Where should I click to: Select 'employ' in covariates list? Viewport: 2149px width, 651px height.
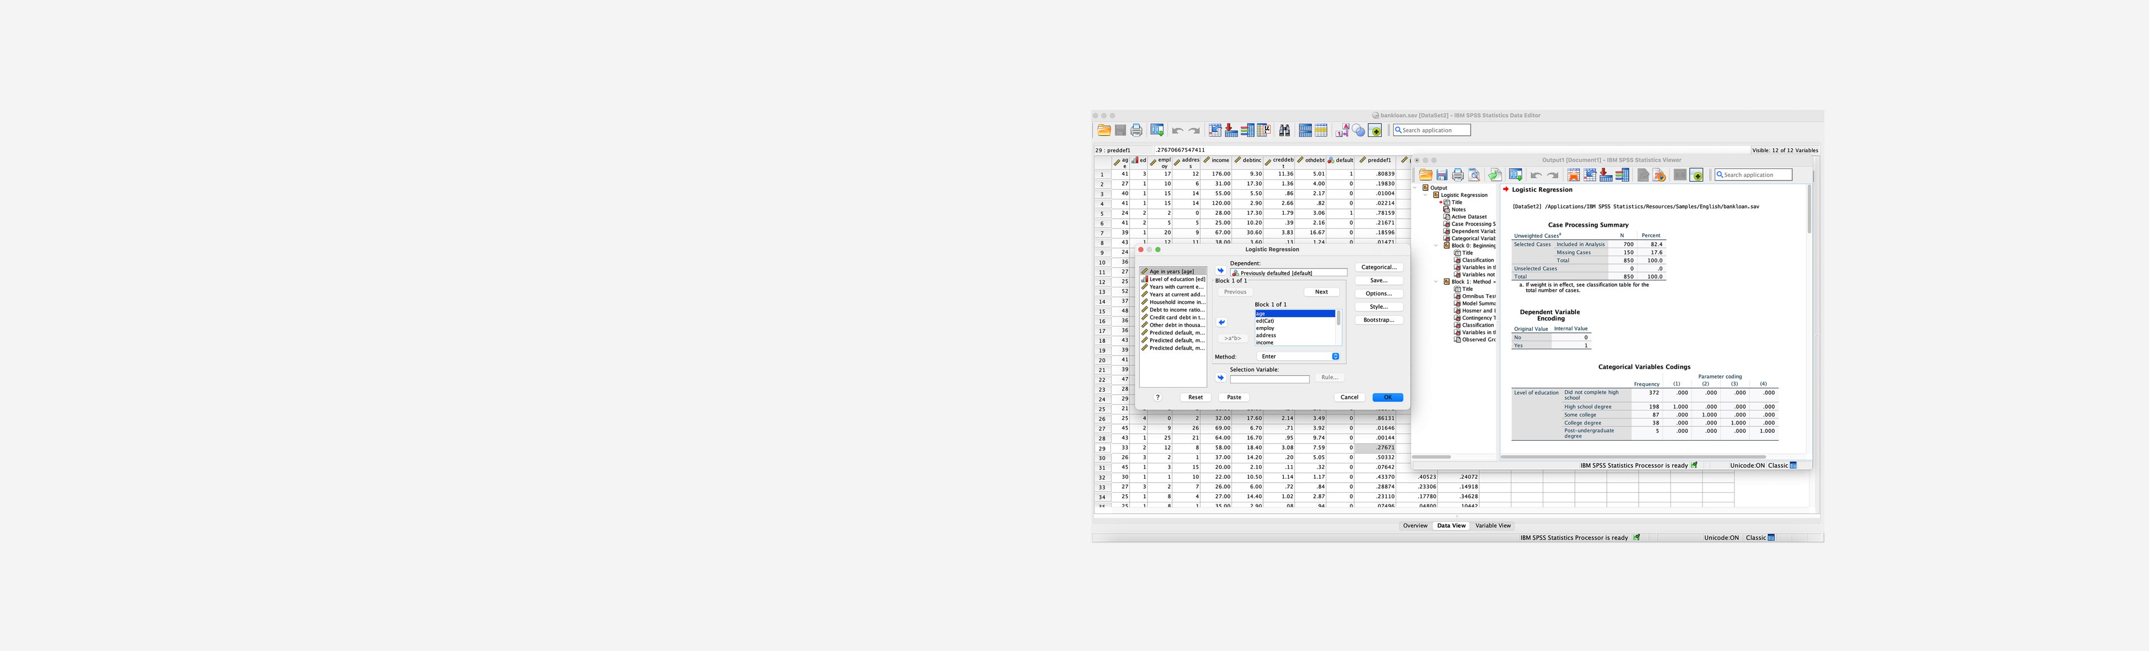[1295, 328]
